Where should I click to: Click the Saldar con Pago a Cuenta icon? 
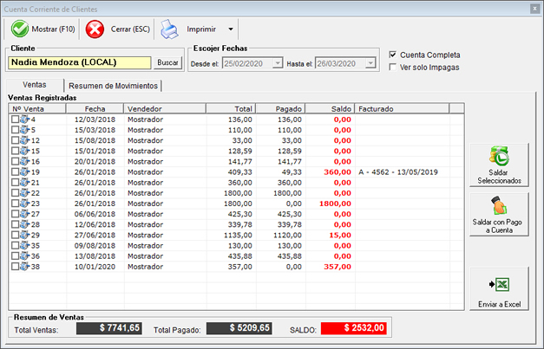pyautogui.click(x=499, y=206)
